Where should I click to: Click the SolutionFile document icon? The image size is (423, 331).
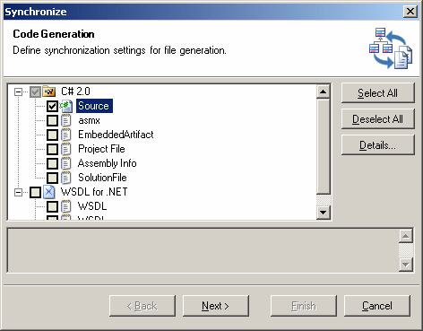click(x=65, y=178)
